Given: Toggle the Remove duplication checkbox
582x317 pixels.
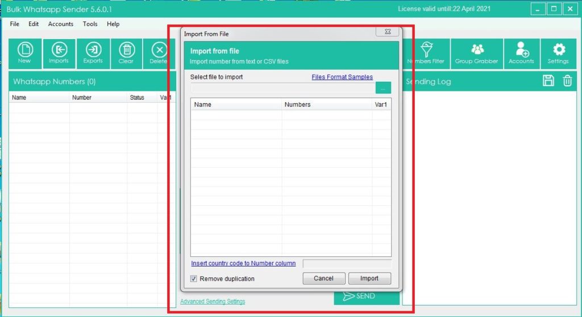Looking at the screenshot, I should (194, 278).
